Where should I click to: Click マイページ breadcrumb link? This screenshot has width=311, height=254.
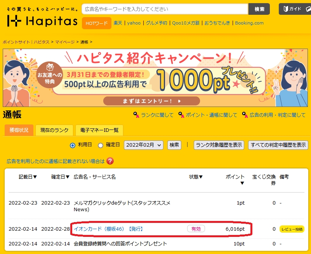click(x=65, y=42)
